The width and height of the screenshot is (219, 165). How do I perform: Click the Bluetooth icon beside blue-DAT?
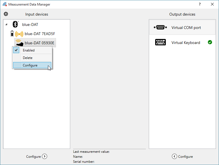point(16,24)
